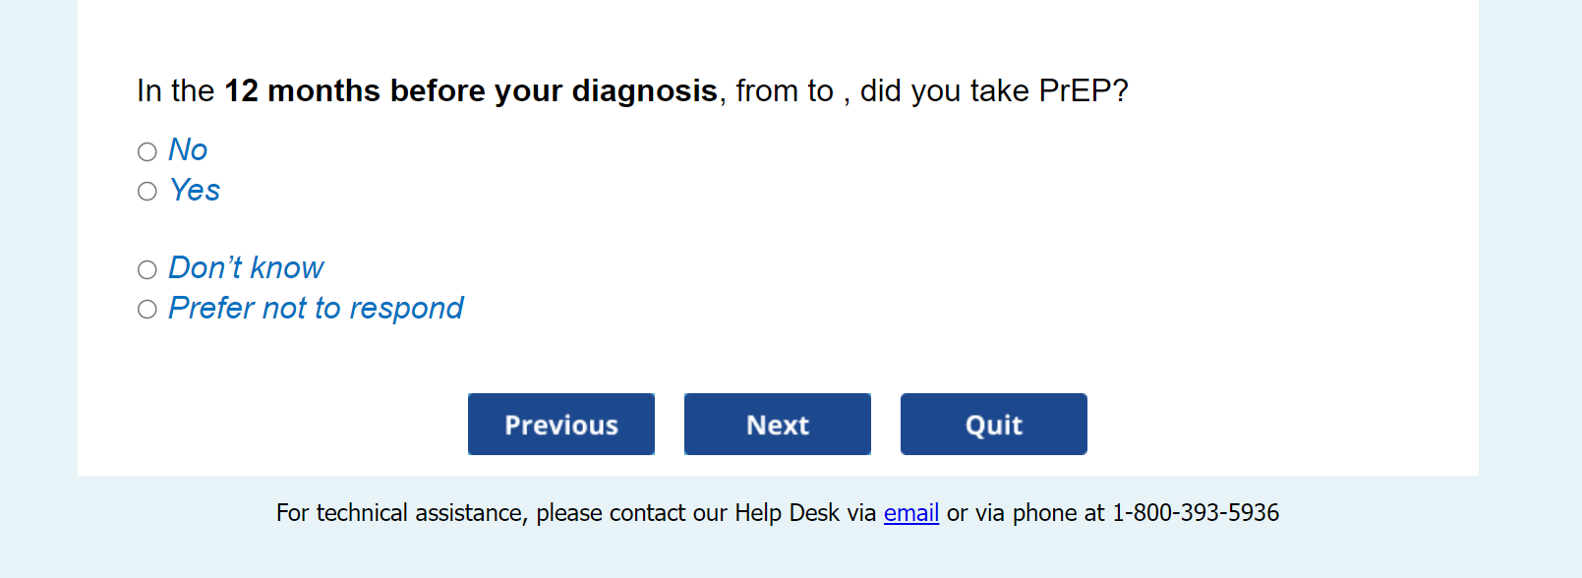This screenshot has width=1582, height=578.
Task: Mark the Prefer not to respond radio button
Action: pyautogui.click(x=147, y=310)
